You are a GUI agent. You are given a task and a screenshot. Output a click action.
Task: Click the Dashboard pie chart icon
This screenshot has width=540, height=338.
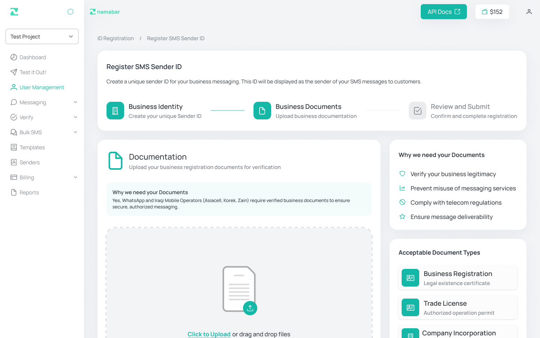[x=14, y=57]
